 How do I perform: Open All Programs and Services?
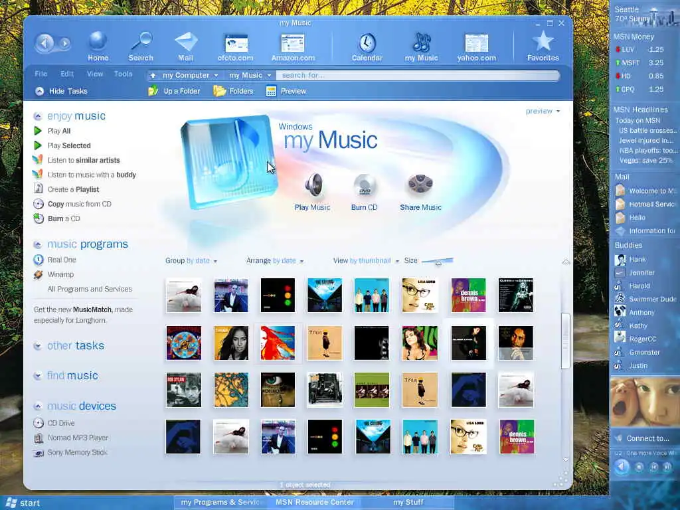90,290
